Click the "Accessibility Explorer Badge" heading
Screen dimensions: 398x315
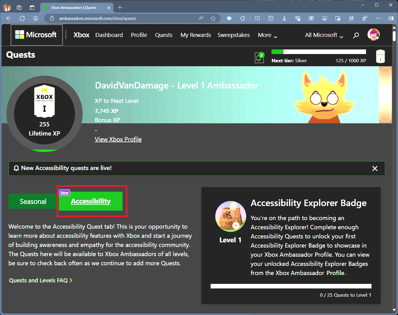(309, 203)
